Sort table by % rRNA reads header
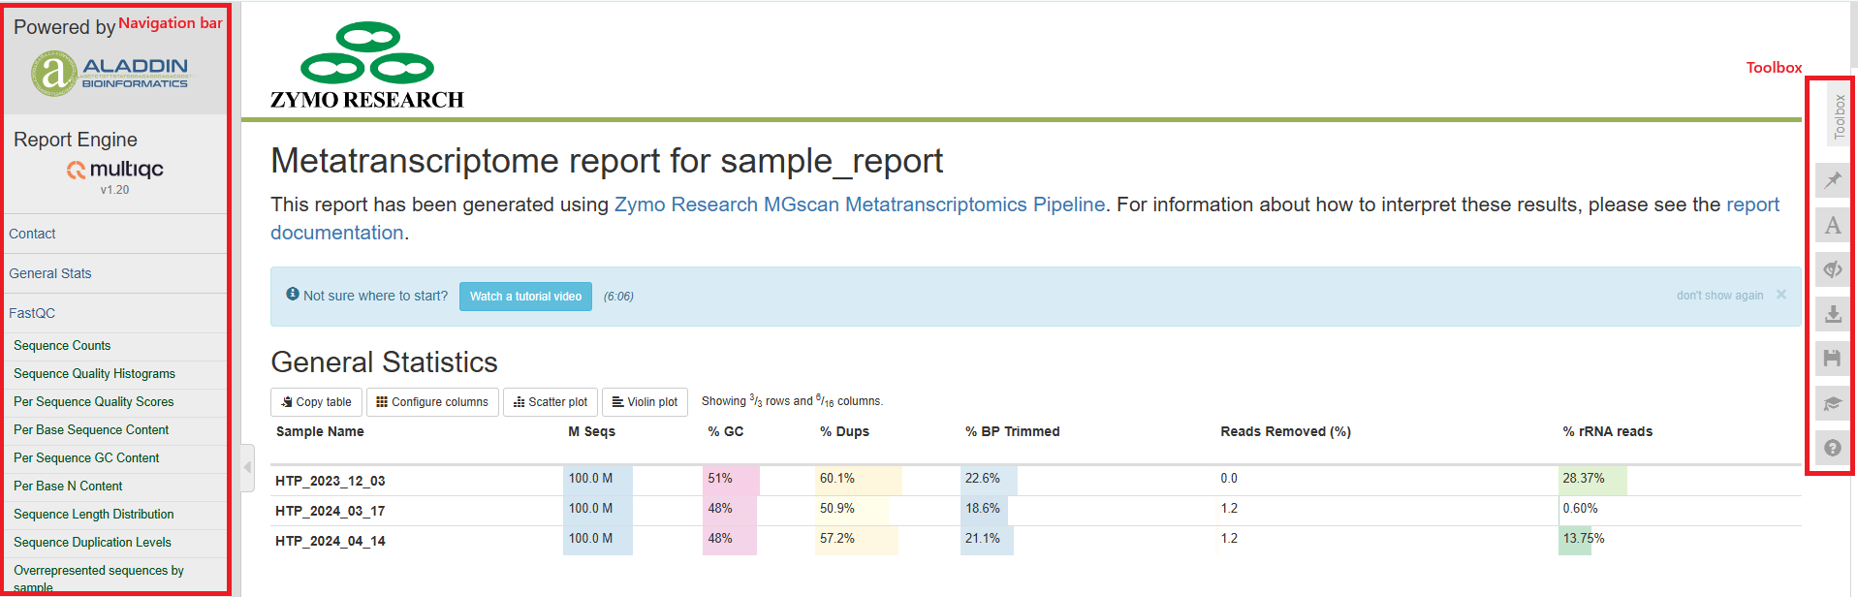The image size is (1858, 597). click(x=1607, y=431)
